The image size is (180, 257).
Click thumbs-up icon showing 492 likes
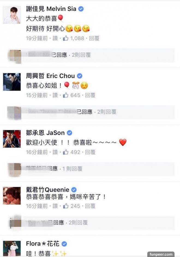(x=65, y=152)
